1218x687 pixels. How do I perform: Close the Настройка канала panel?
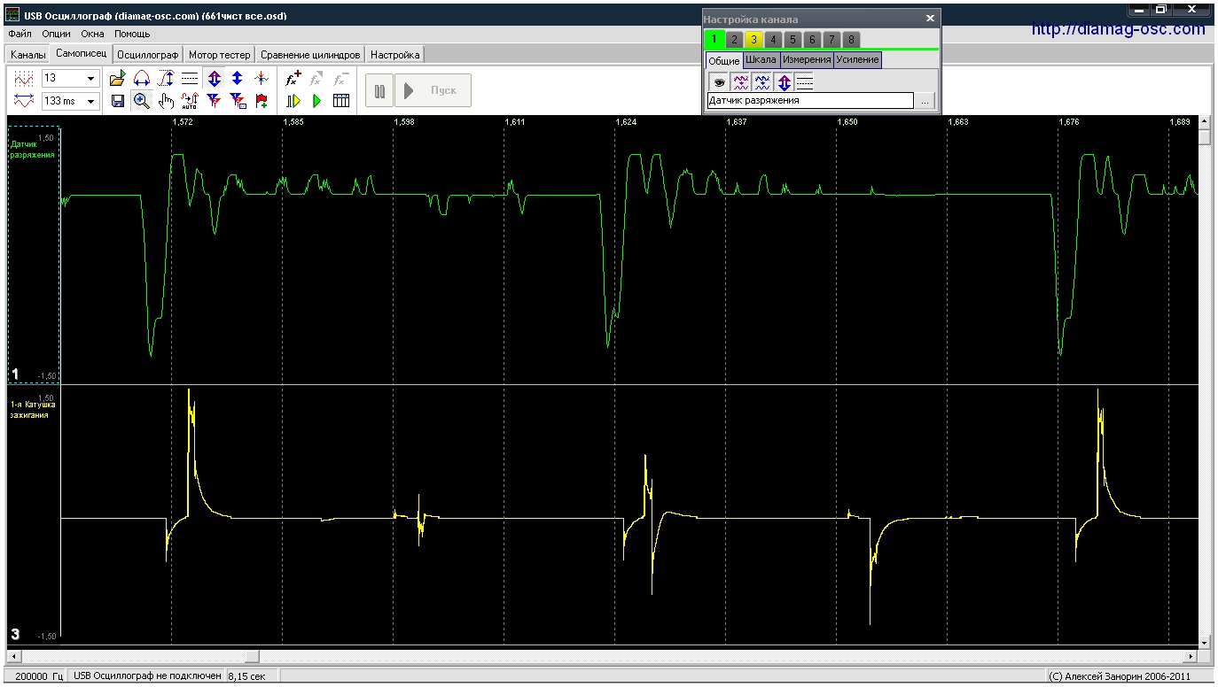click(930, 19)
